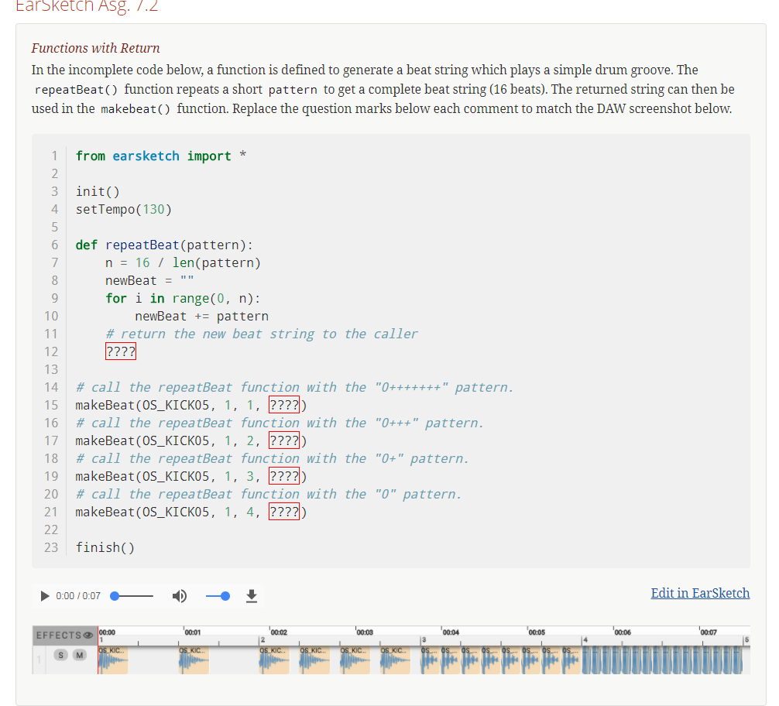Click the ???? placeholder on line 12
The width and height of the screenshot is (779, 706).
120,351
